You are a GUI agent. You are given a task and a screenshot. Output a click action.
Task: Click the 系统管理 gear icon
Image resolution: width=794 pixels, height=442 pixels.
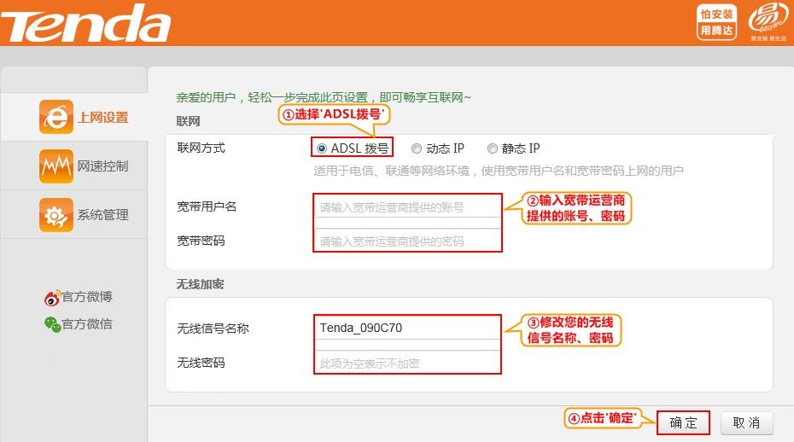56,214
